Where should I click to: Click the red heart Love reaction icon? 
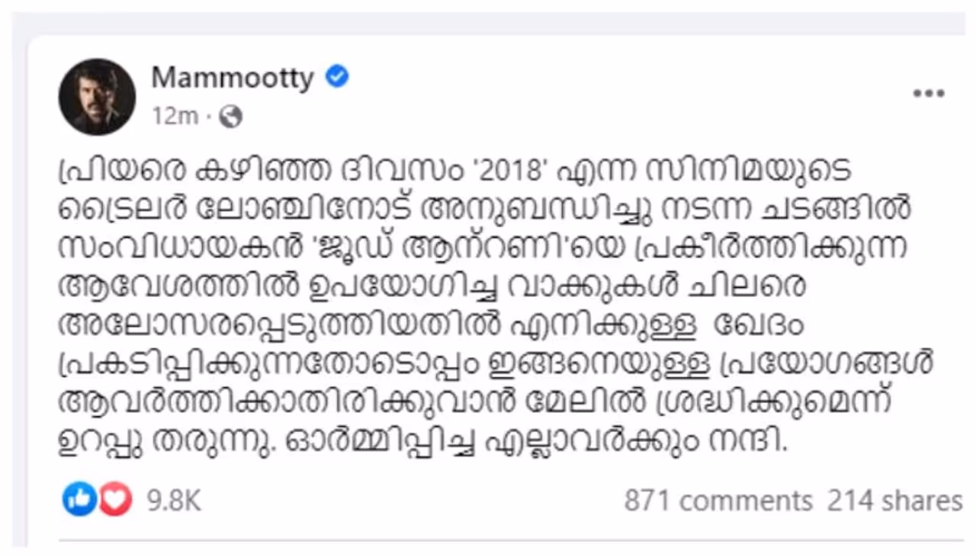pos(116,500)
